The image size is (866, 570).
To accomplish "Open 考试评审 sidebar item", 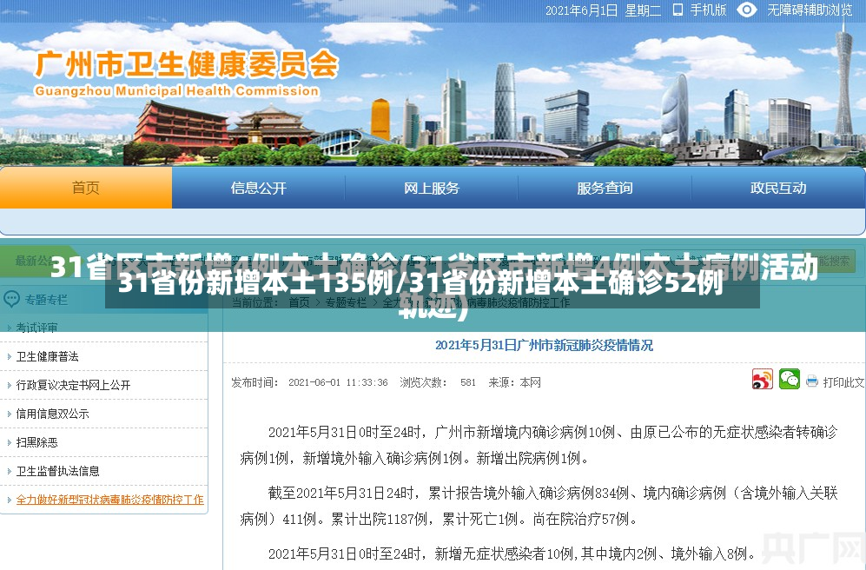I will tap(36, 328).
